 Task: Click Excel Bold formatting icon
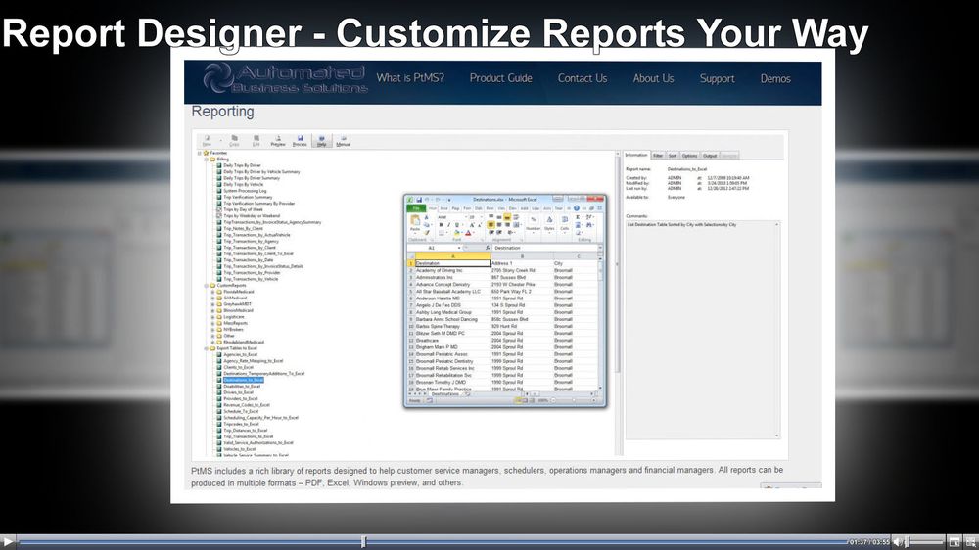click(441, 225)
